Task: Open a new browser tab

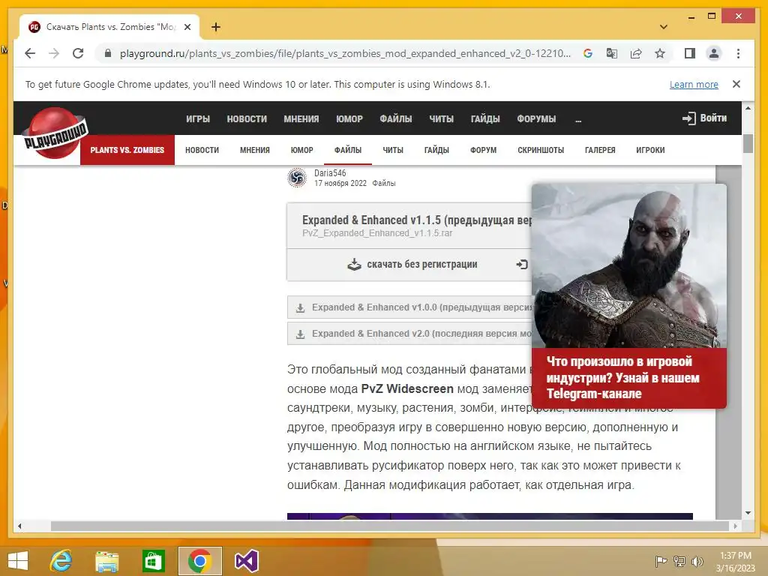Action: pyautogui.click(x=216, y=27)
